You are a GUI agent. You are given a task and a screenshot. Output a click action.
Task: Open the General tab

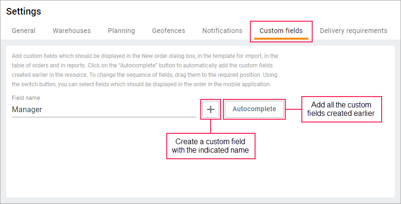tap(24, 31)
